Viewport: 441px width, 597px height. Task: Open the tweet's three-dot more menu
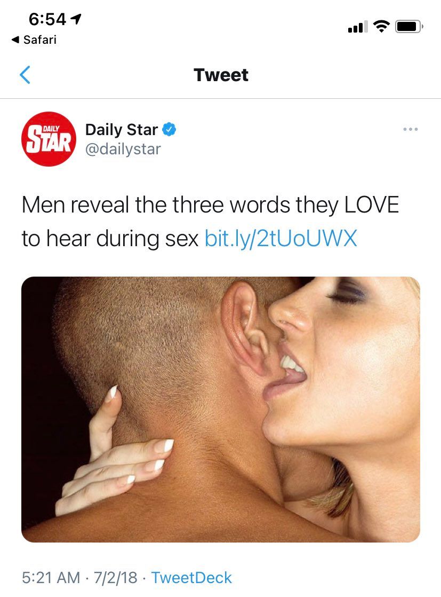tap(411, 129)
